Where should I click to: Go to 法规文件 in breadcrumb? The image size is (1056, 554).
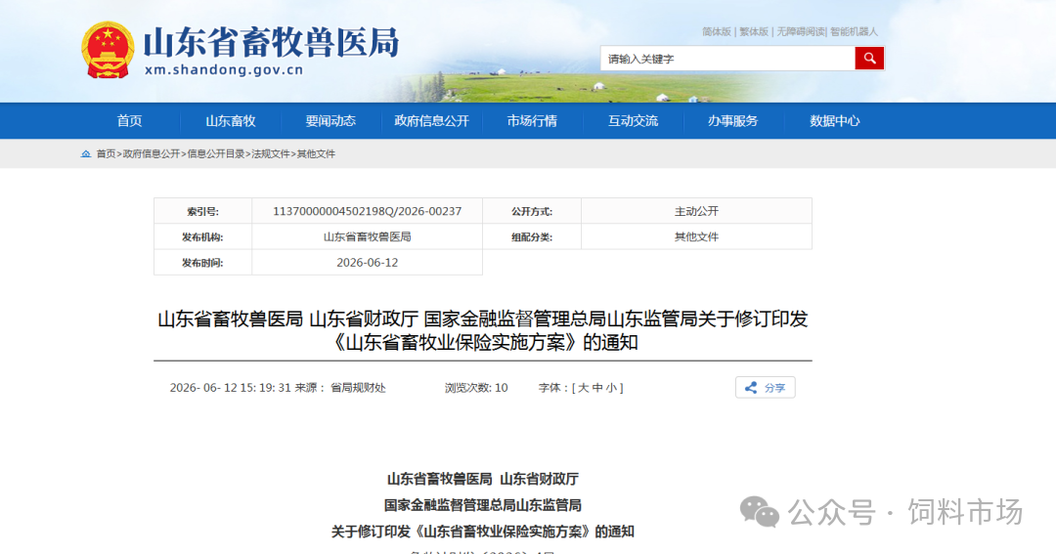(x=271, y=154)
